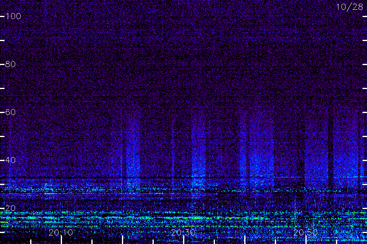This screenshot has height=244, width=367.
Task: Click the 100 frequency axis label
Action: [x=13, y=16]
